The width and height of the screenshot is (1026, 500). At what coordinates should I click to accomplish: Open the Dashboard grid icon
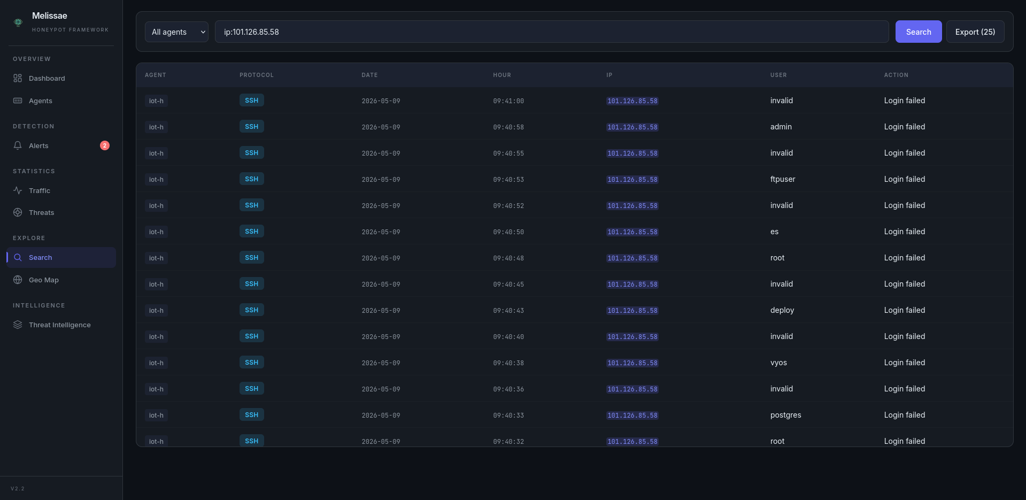click(18, 78)
